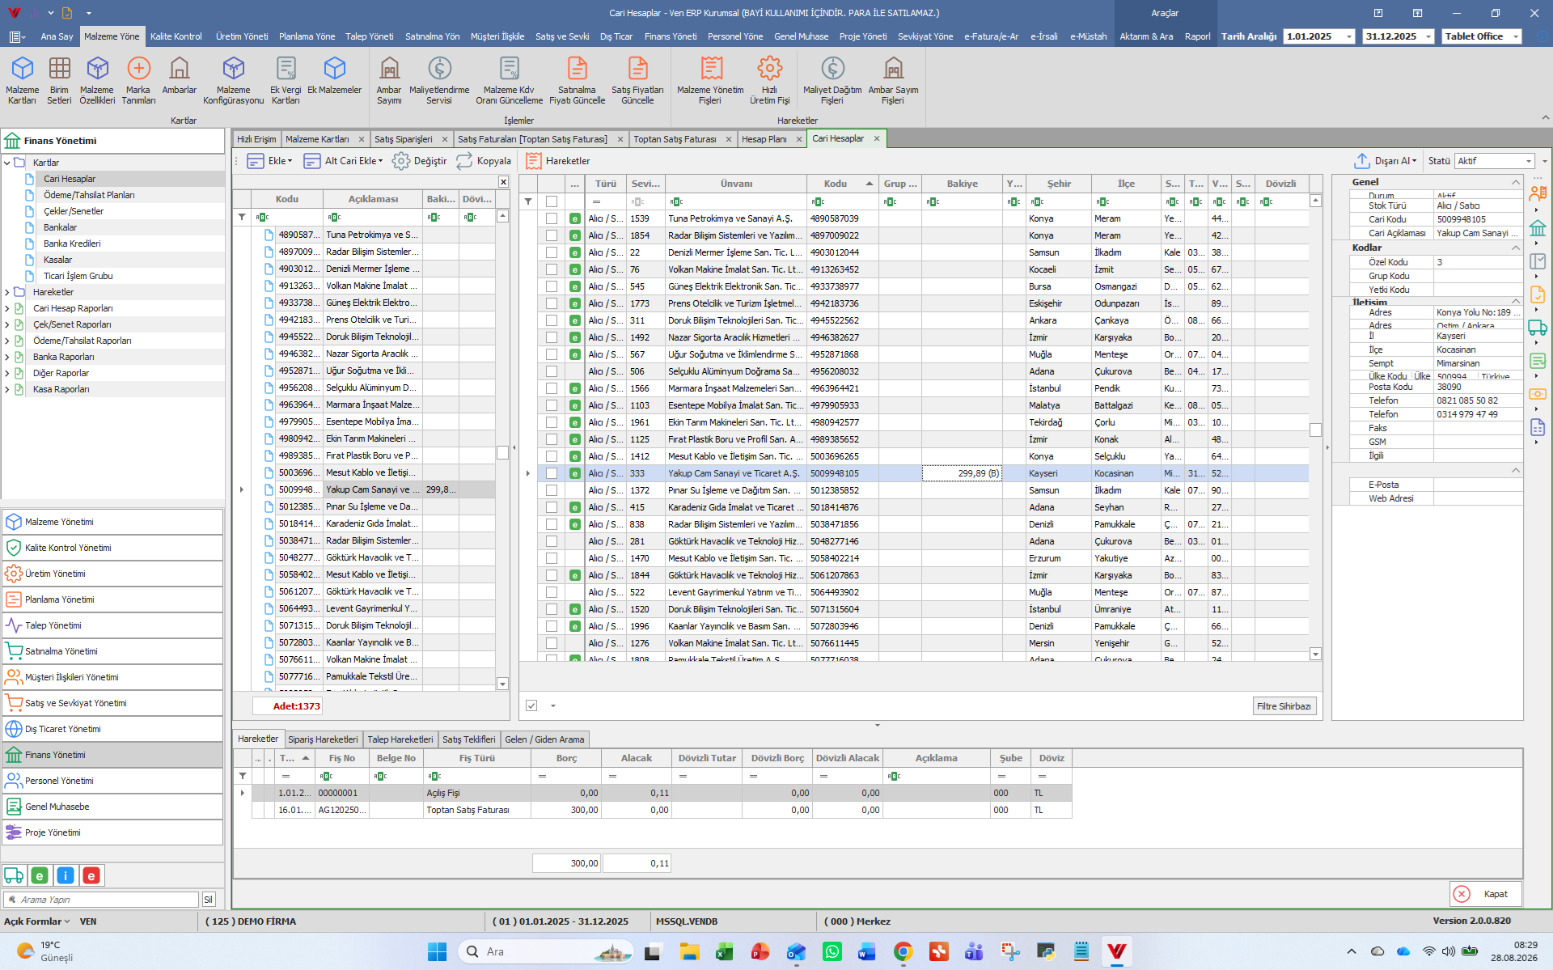Image resolution: width=1553 pixels, height=970 pixels.
Task: Click the Kapat button
Action: pos(1486,894)
